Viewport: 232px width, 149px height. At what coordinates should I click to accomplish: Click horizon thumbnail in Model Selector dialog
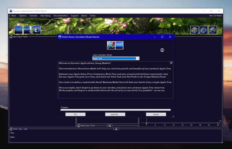tap(119, 45)
